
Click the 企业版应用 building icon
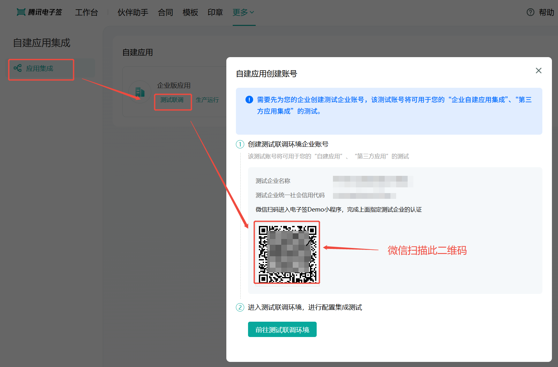click(140, 92)
